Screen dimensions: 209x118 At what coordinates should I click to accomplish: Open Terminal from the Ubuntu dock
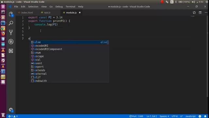[3, 12]
